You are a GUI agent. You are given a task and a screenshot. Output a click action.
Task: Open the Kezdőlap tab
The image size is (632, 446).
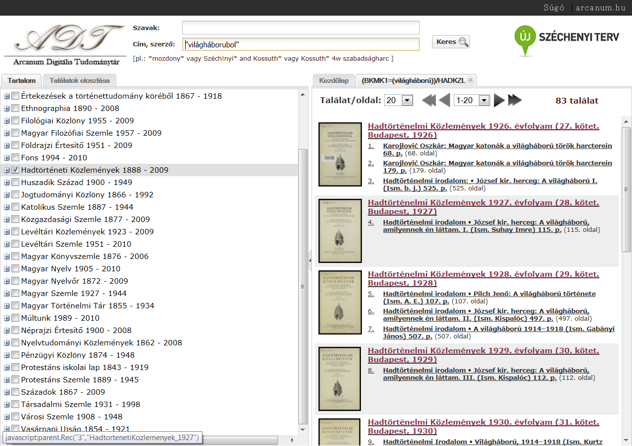click(x=334, y=80)
